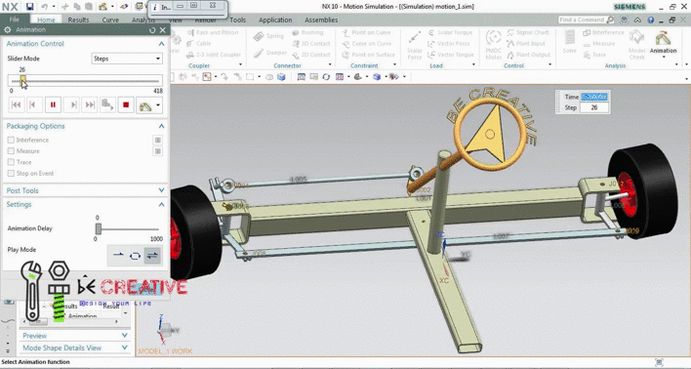Click the Animation Delay slider handle

pyautogui.click(x=99, y=228)
